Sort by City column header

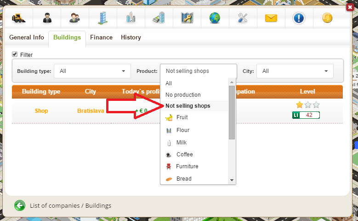(91, 92)
